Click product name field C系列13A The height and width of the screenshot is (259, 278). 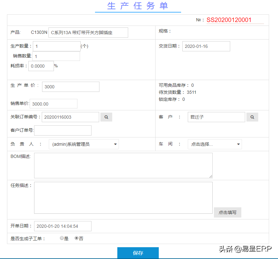click(88, 33)
